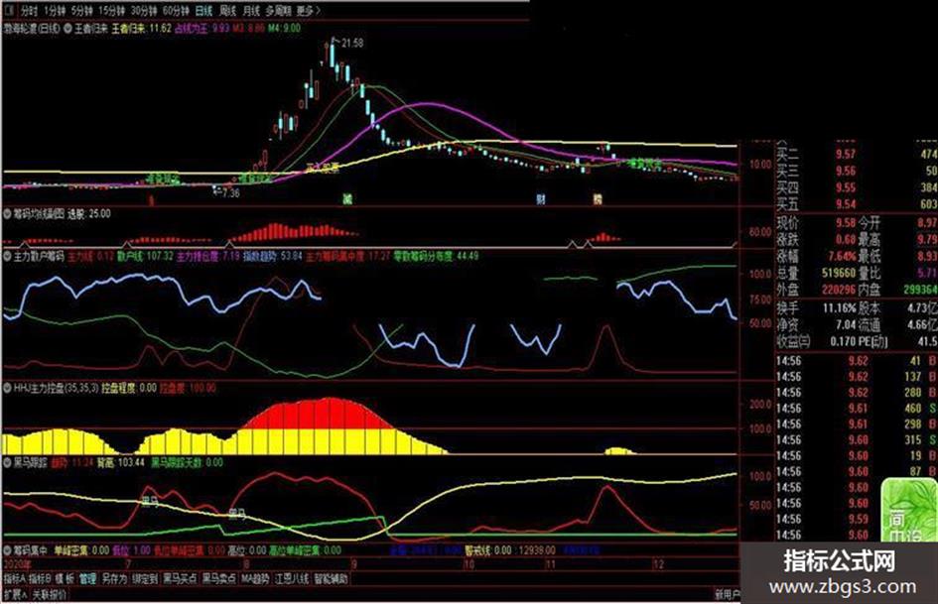Apply the 智能辅助 indicator
Viewport: 938px width, 604px height.
[331, 578]
